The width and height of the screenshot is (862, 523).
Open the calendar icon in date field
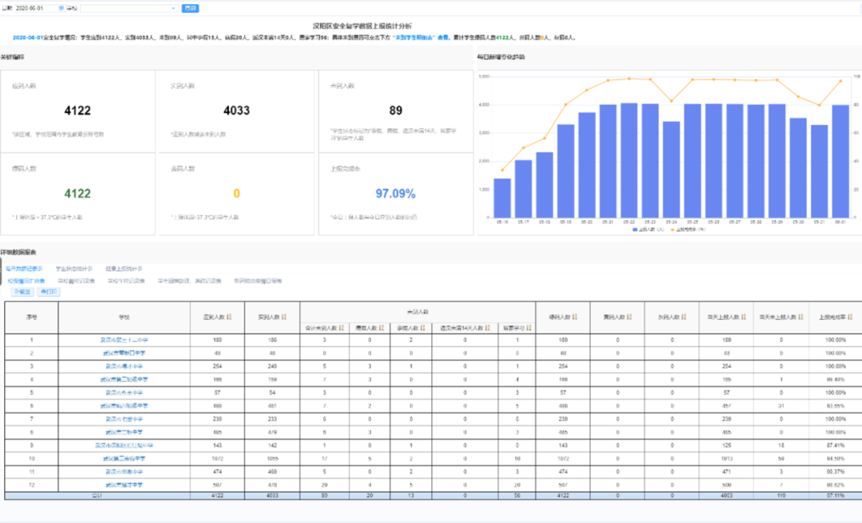coord(62,8)
